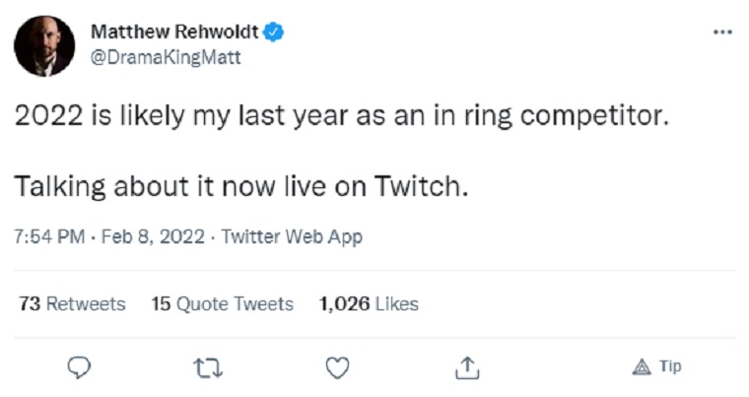Open the @DramaKingMatt handle link

pyautogui.click(x=166, y=57)
